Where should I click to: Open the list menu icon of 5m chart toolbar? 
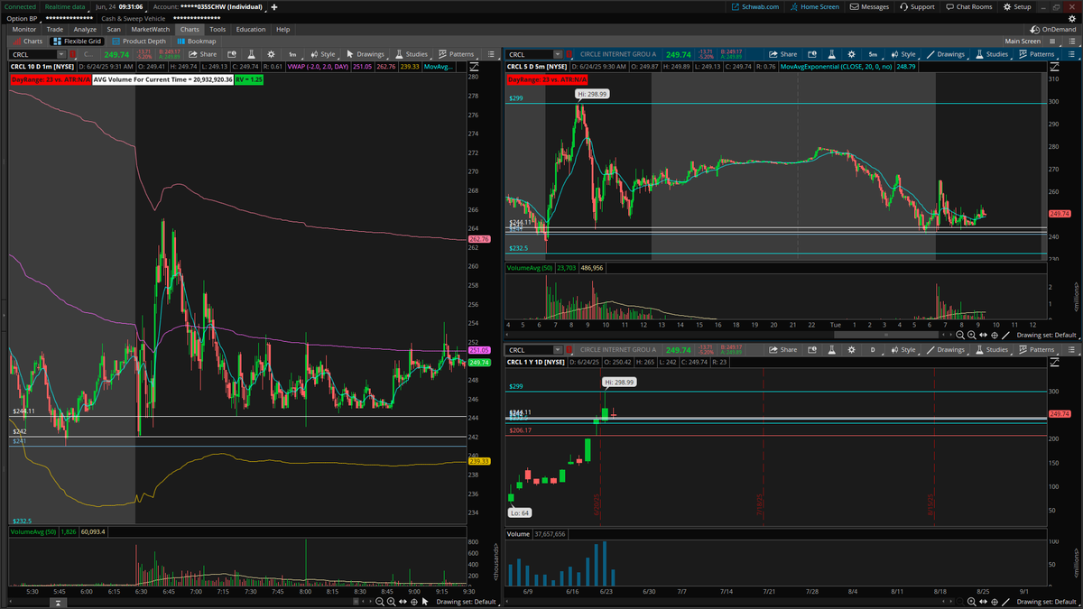coord(1071,54)
